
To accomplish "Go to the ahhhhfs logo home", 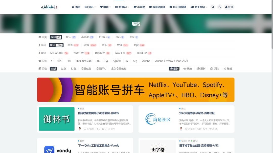I will tap(49, 7).
